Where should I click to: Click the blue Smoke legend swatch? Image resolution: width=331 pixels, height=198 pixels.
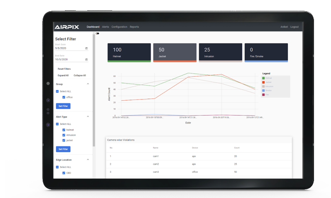coord(264,91)
